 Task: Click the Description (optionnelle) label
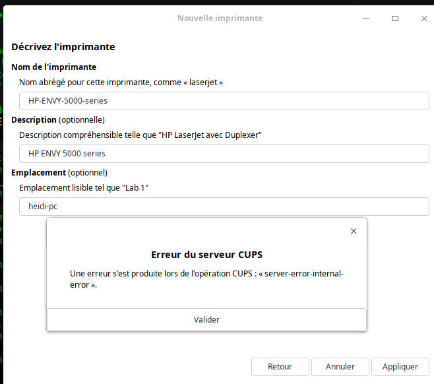58,120
